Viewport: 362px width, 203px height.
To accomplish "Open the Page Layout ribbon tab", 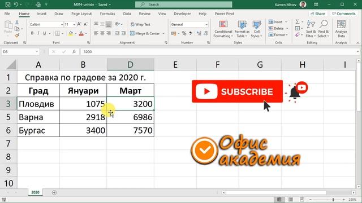I will click(81, 14).
